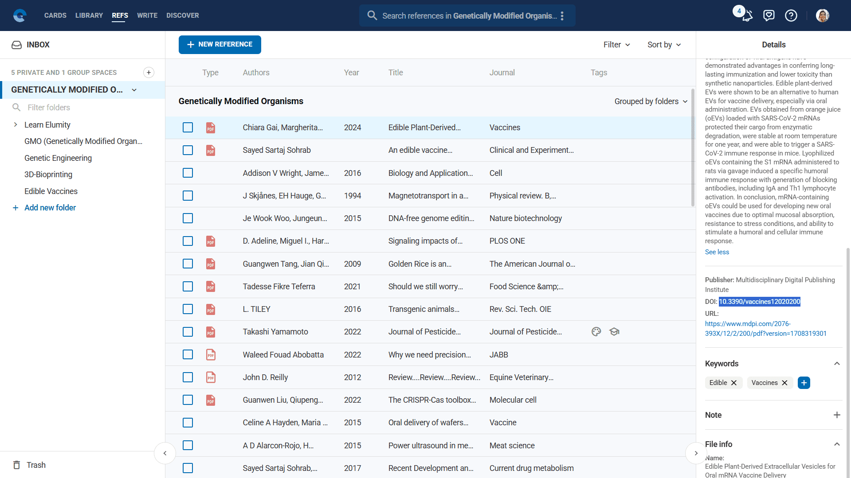Remove the Edible keyword tag

point(734,383)
